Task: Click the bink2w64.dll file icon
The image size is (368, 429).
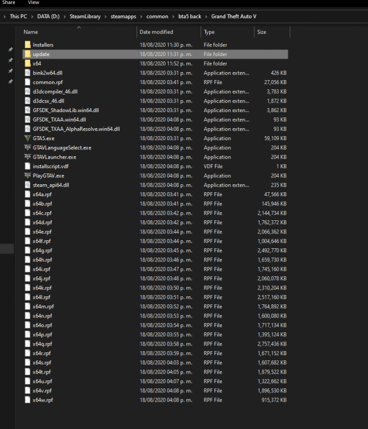Action: pos(27,73)
